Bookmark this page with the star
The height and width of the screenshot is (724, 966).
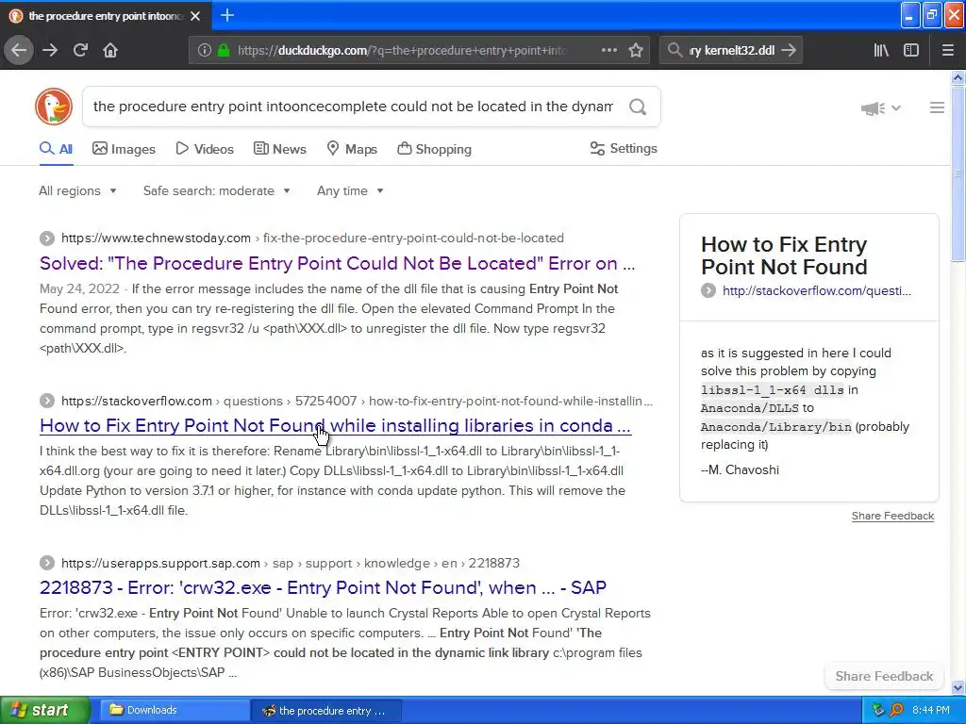[x=636, y=50]
